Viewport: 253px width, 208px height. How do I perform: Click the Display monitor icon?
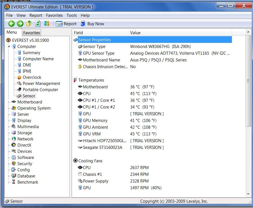[14, 120]
